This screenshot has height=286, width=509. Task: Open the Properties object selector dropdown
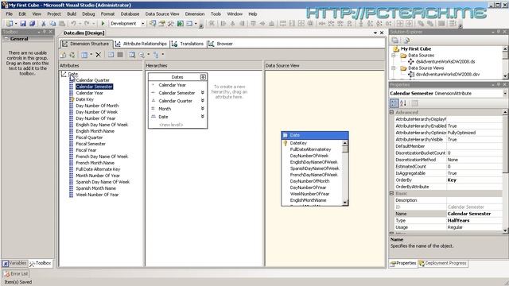point(505,94)
